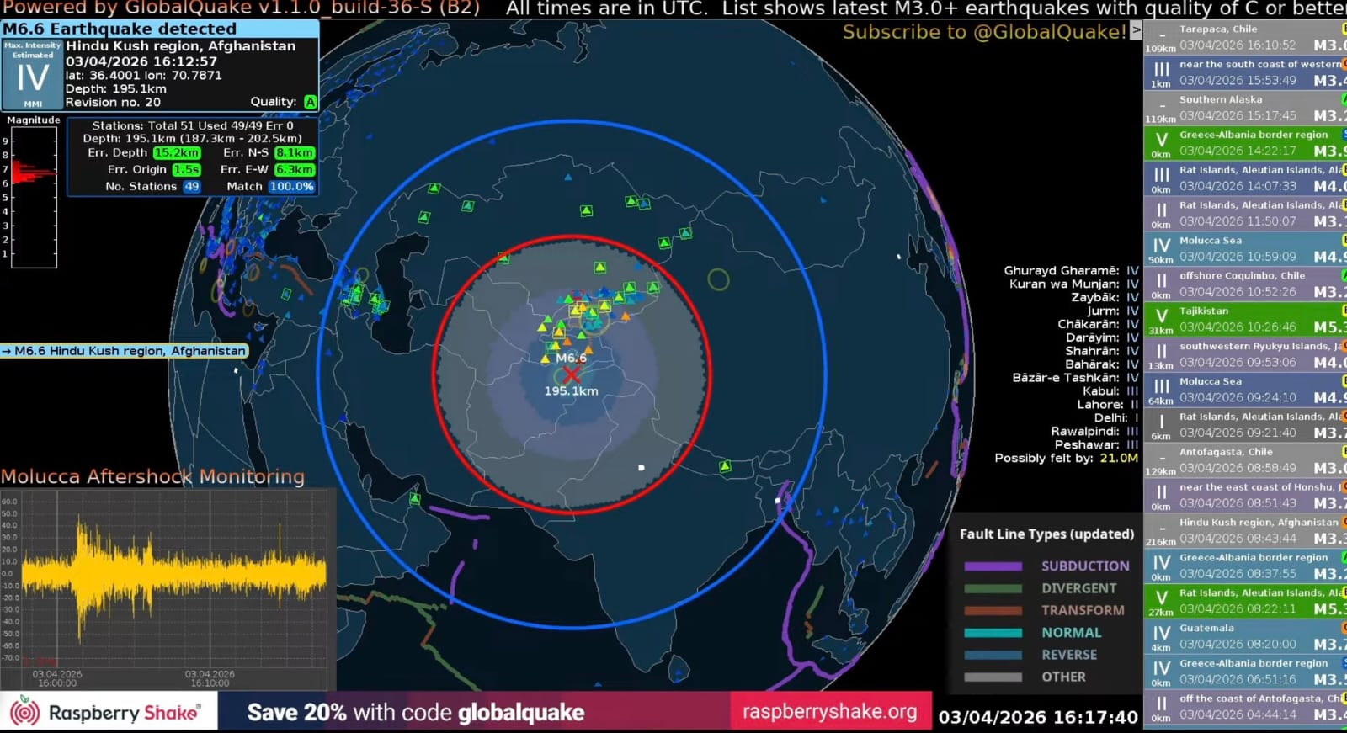Screen dimensions: 1347x733
Task: Click the purple SUBDUCTION fault swatch
Action: tap(993, 566)
